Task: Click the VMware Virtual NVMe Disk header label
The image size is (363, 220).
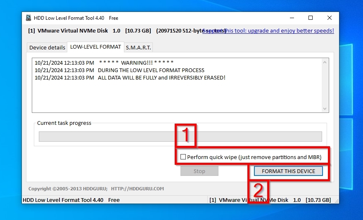Action: pyautogui.click(x=73, y=30)
